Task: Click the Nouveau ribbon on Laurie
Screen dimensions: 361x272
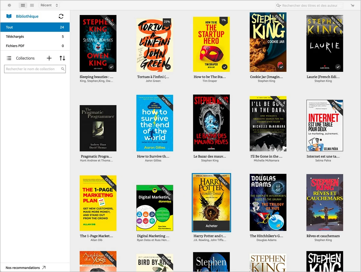Action: 335,23
